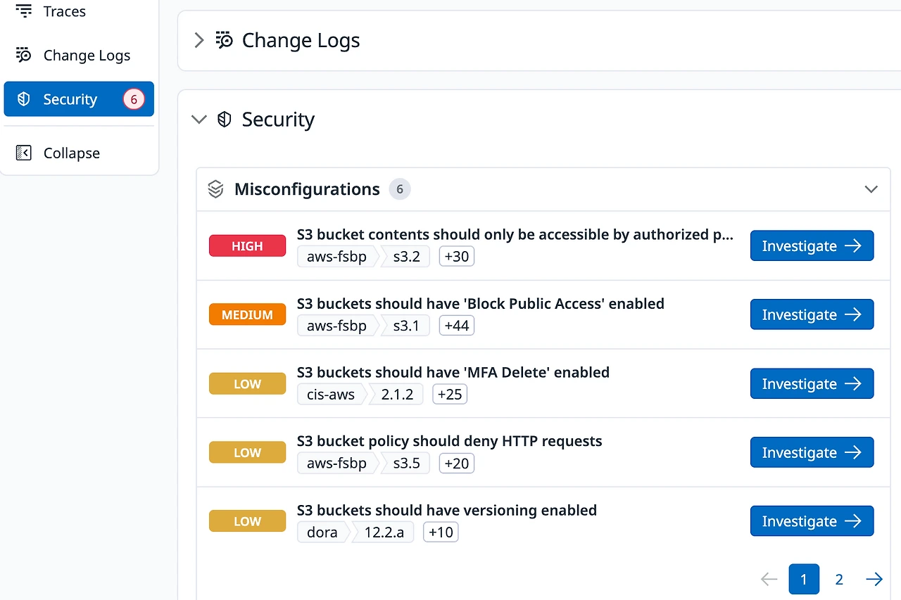The width and height of the screenshot is (901, 600).
Task: Click the +30 tag on the first finding
Action: pyautogui.click(x=456, y=256)
